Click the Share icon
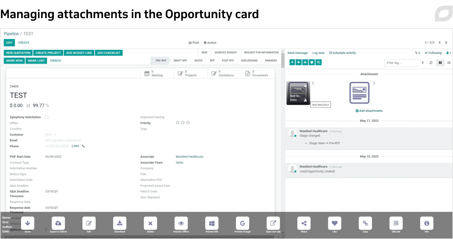 (x=304, y=223)
